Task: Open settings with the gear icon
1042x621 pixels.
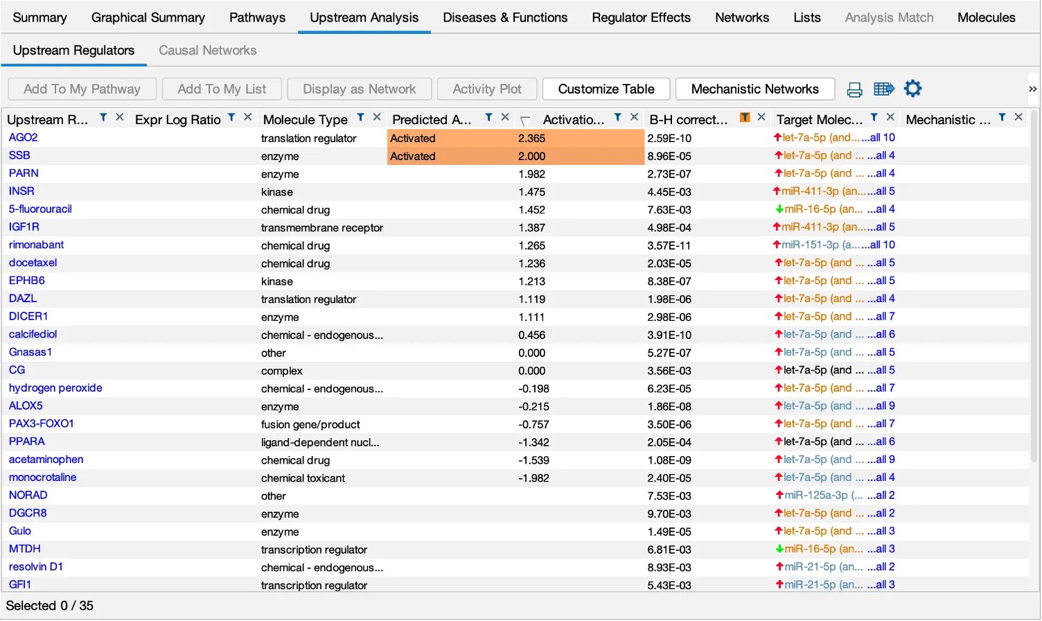Action: (x=913, y=89)
